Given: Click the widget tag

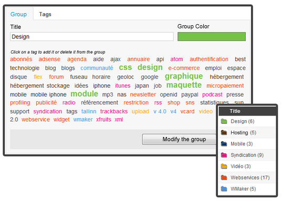Looking at the screenshot, I should click(x=61, y=120).
